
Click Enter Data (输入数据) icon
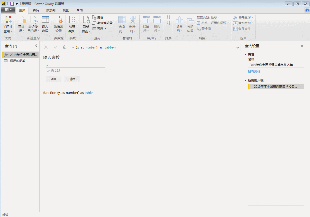point(45,20)
